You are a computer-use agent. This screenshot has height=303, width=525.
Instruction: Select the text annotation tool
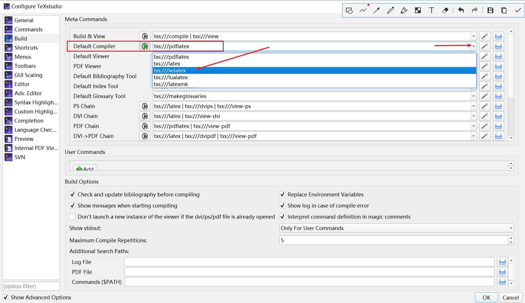[432, 11]
